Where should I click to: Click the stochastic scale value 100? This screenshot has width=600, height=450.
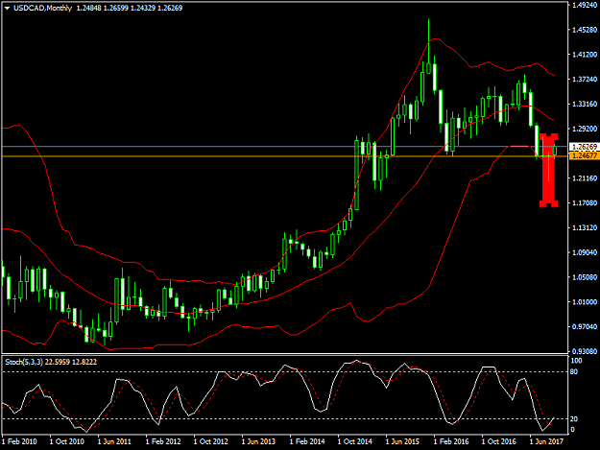[x=576, y=361]
